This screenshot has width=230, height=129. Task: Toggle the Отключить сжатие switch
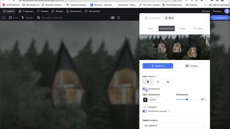coord(144,111)
